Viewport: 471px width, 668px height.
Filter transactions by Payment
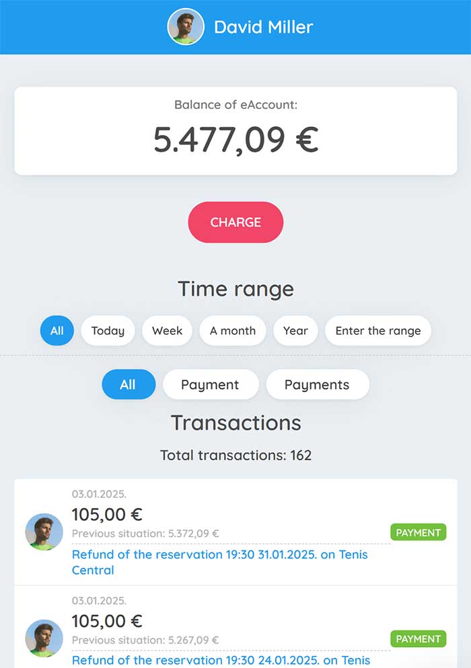tap(211, 384)
